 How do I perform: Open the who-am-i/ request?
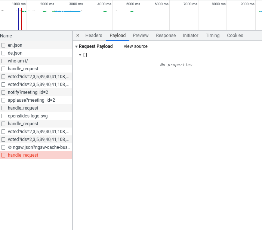(36, 61)
